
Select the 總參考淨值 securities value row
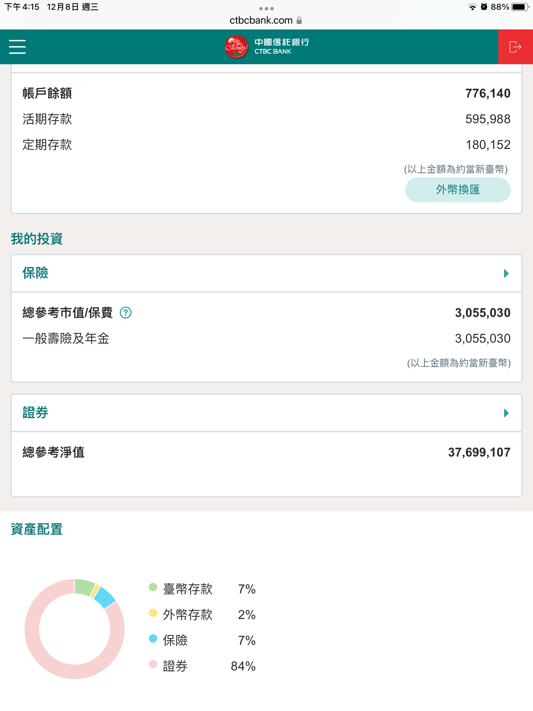266,452
